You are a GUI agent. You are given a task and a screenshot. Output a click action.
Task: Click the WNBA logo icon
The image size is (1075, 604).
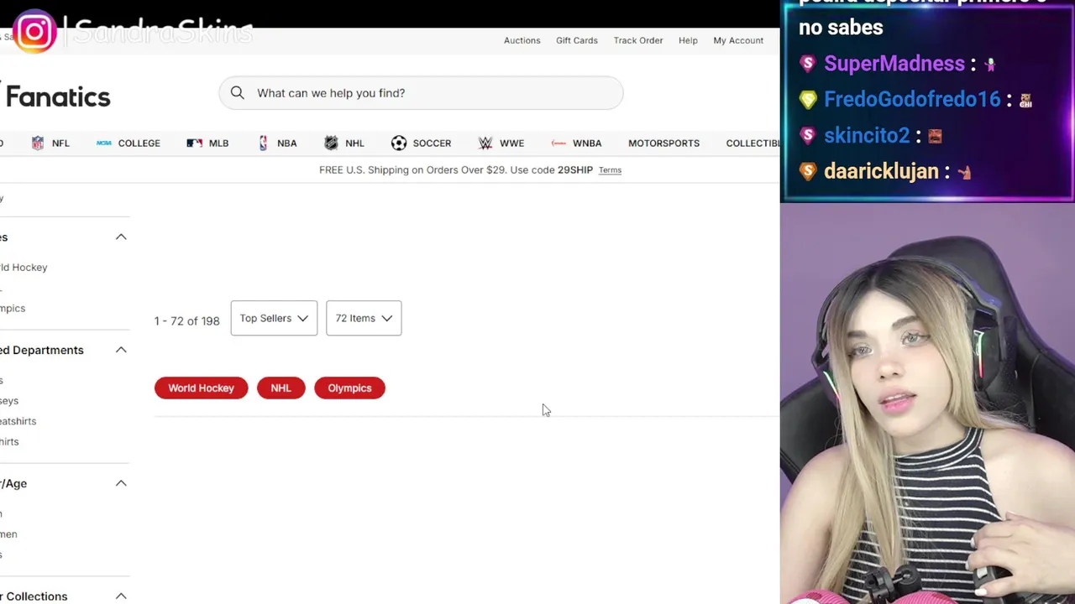[558, 143]
